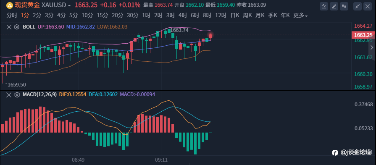Select the 12时 timeframe tab

[221, 16]
